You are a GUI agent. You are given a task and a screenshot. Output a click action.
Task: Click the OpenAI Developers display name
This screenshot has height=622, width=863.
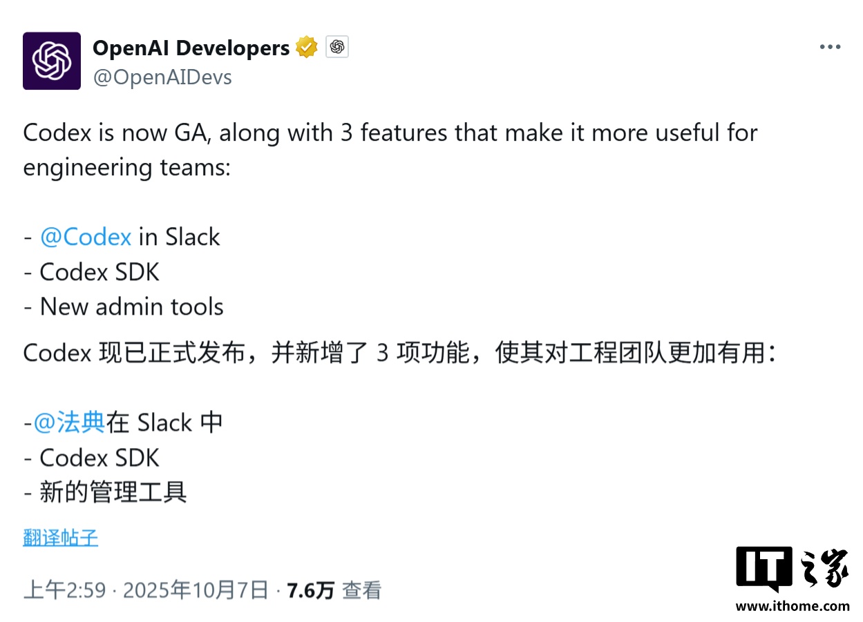pyautogui.click(x=191, y=47)
